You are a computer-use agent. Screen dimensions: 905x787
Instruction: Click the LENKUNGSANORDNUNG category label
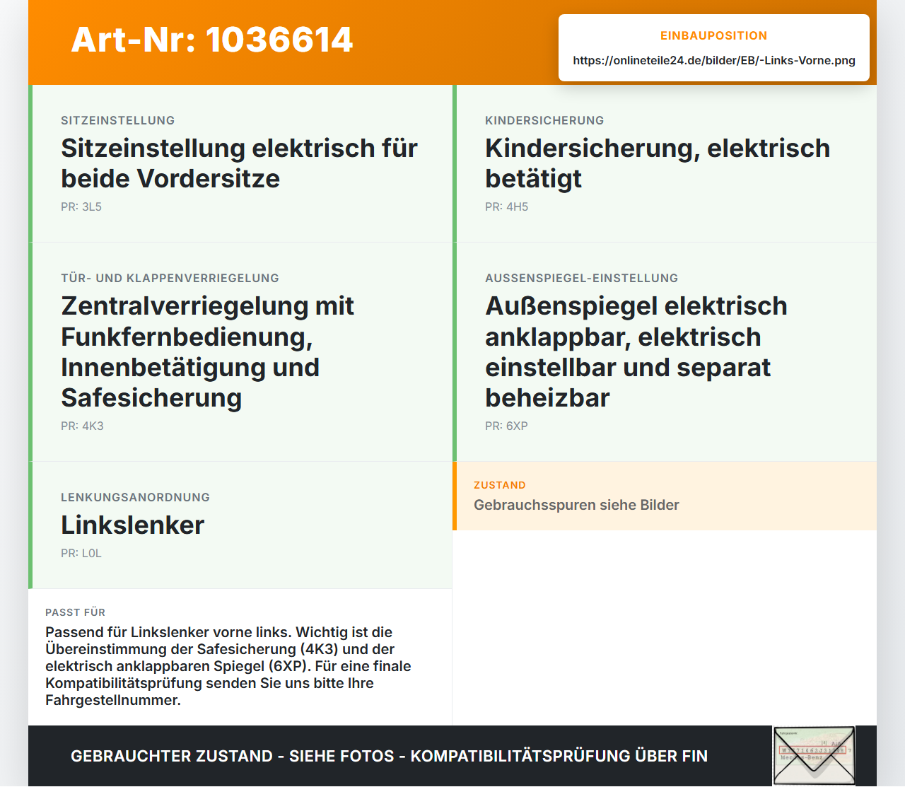click(x=135, y=497)
